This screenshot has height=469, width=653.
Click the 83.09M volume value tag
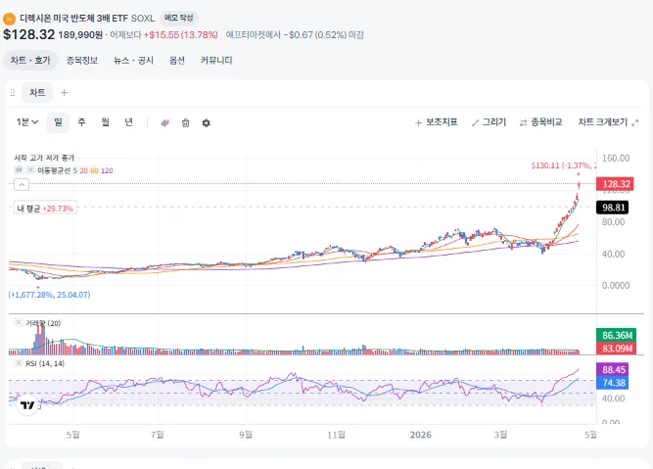tap(617, 349)
